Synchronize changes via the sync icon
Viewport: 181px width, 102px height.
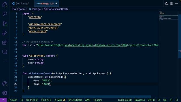point(22,100)
